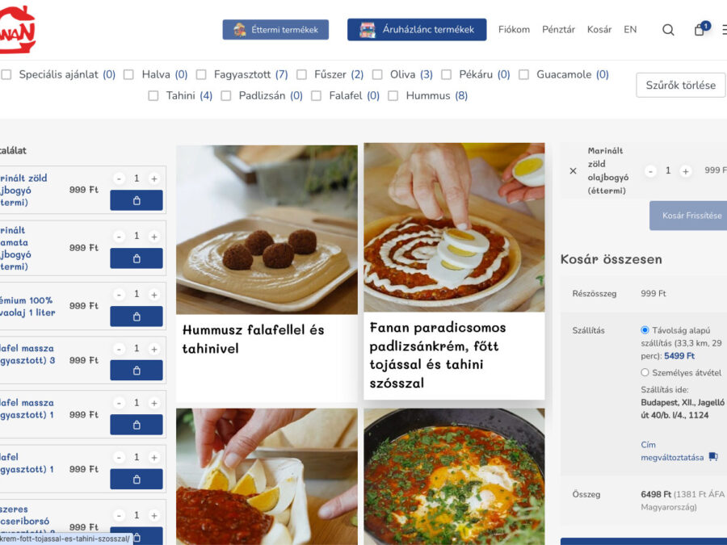The width and height of the screenshot is (727, 545).
Task: Add Marinált kalamata olajbogyó to cart
Action: pyautogui.click(x=136, y=258)
